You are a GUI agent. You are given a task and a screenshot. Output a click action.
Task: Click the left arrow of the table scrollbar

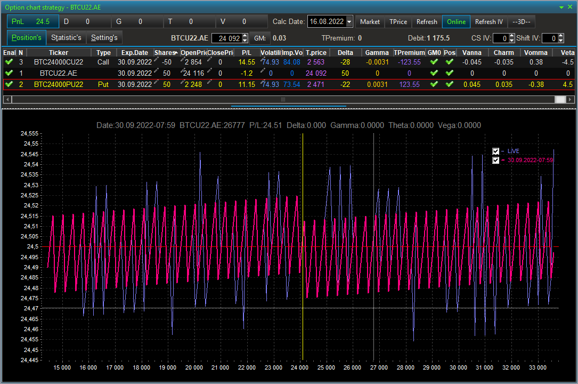(7, 99)
